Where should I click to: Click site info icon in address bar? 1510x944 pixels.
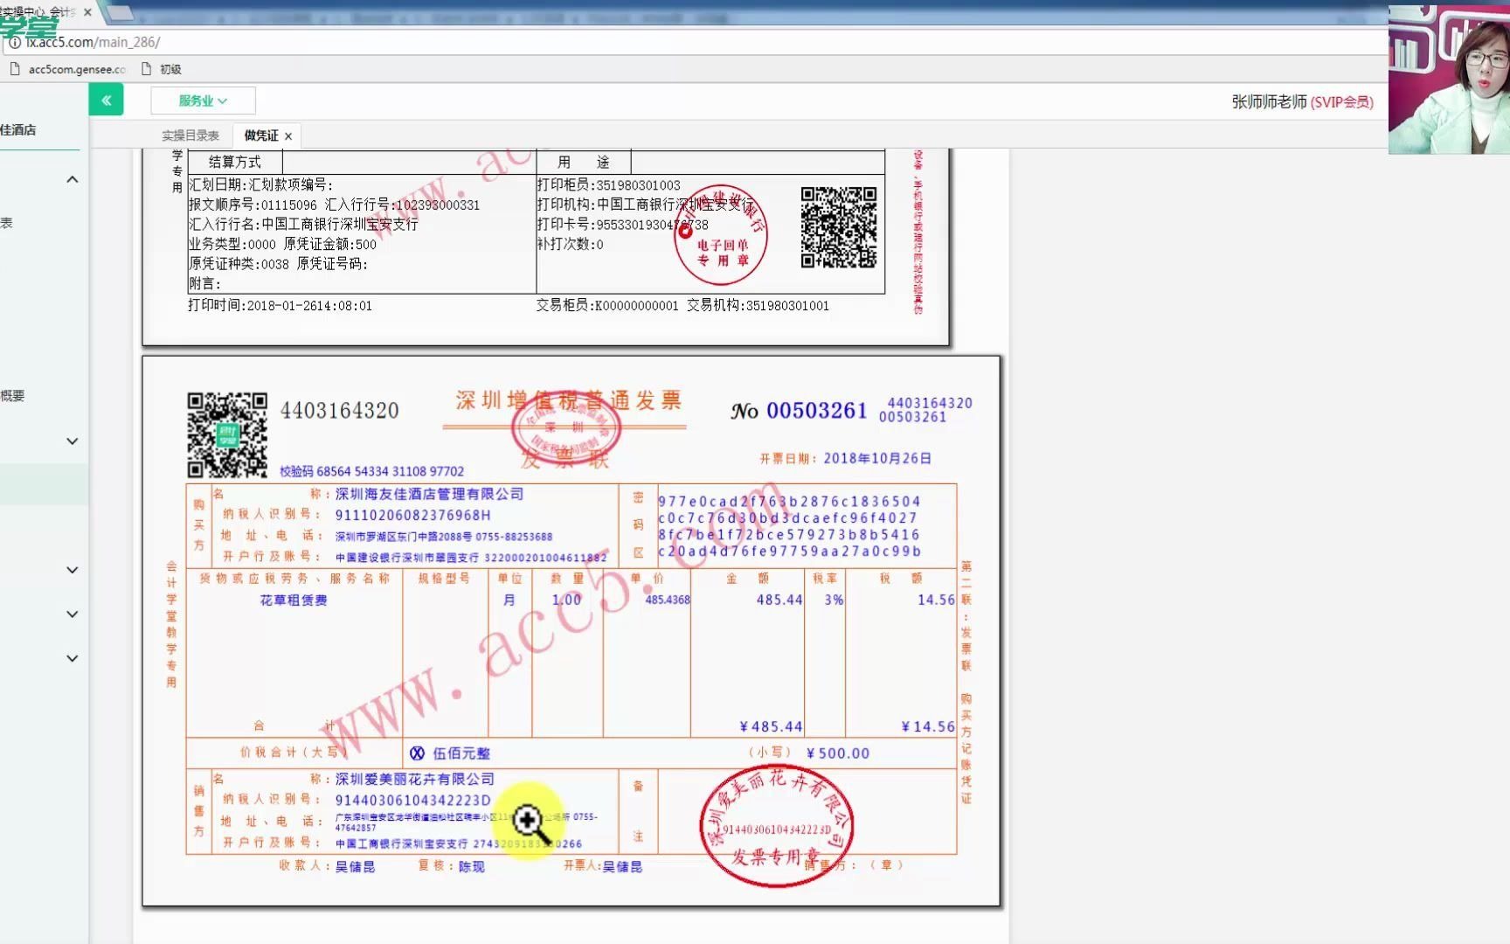click(13, 42)
